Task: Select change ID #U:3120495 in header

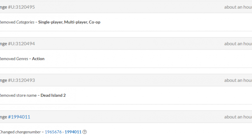Action: point(22,7)
